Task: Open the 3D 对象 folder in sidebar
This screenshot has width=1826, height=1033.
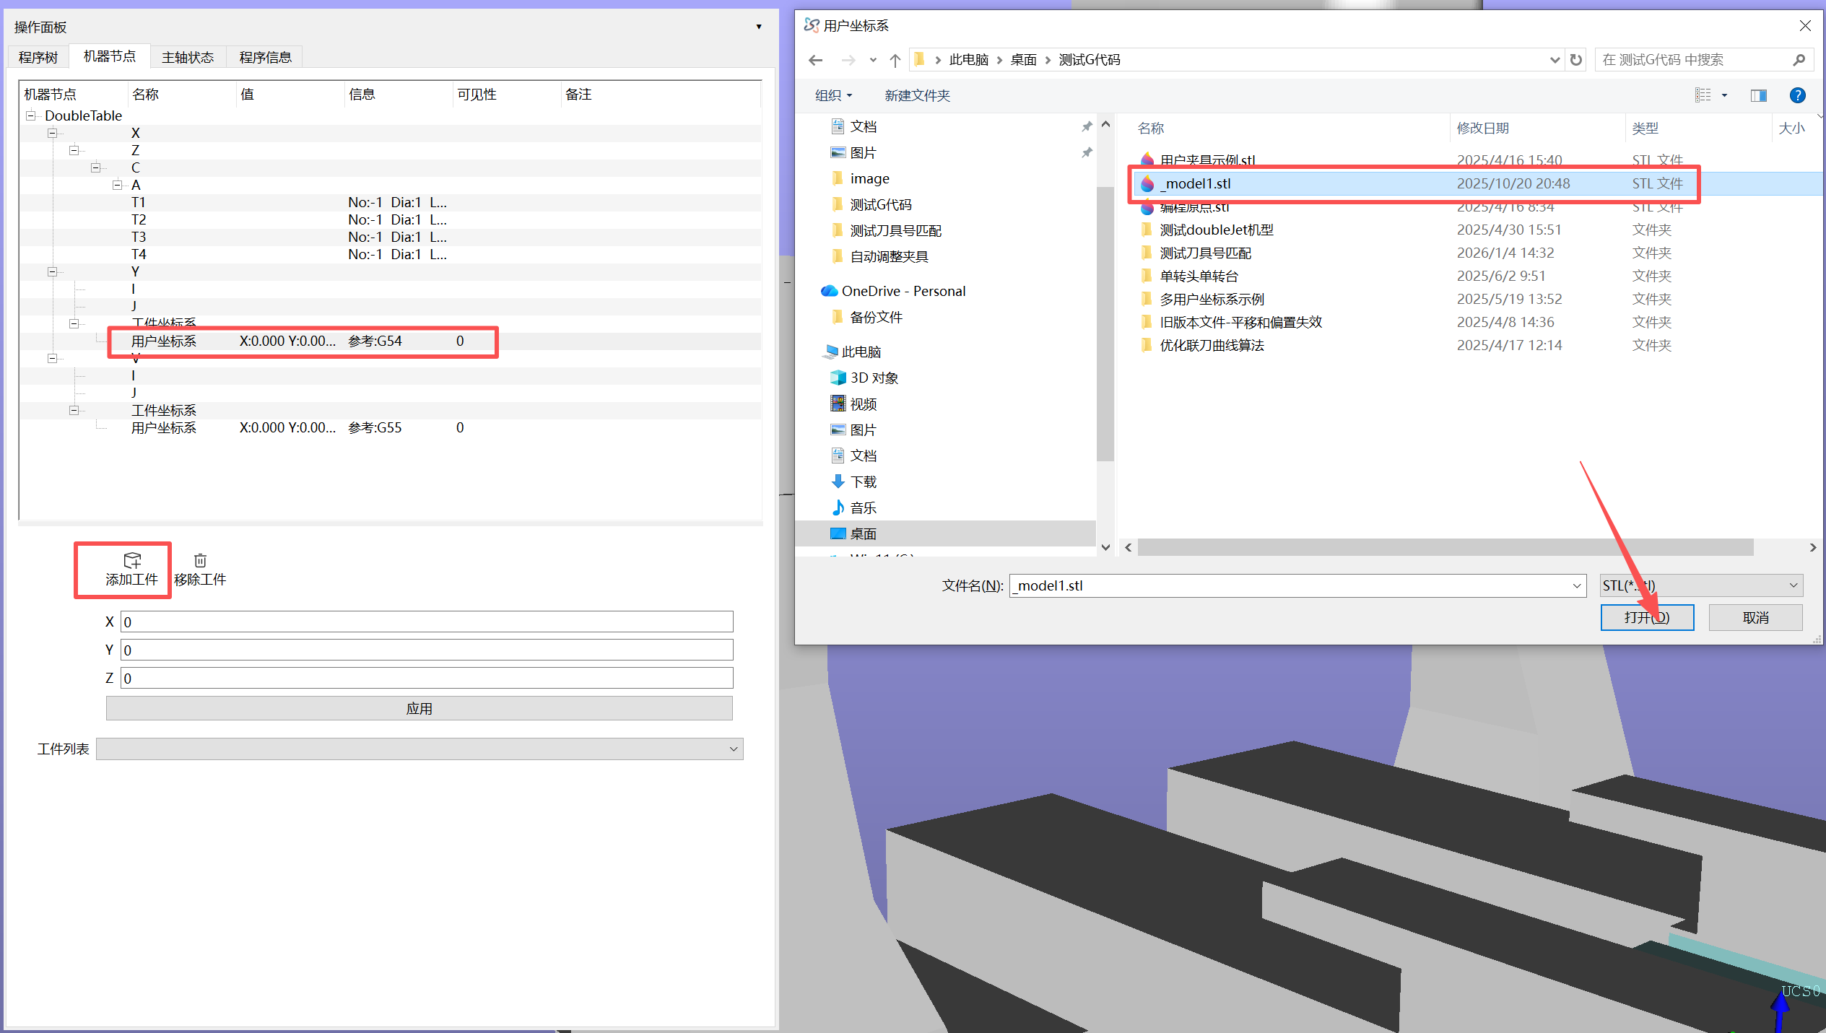Action: click(x=874, y=378)
